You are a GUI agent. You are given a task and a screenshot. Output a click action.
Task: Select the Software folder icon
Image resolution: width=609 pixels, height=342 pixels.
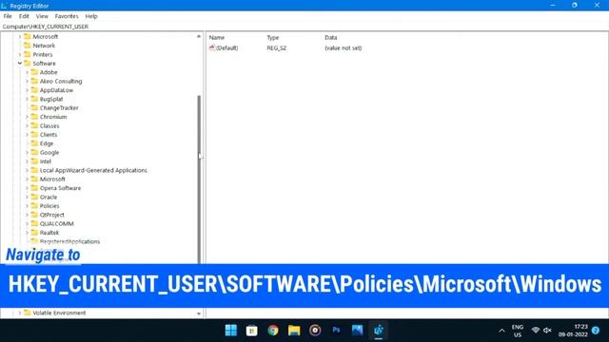tap(28, 64)
